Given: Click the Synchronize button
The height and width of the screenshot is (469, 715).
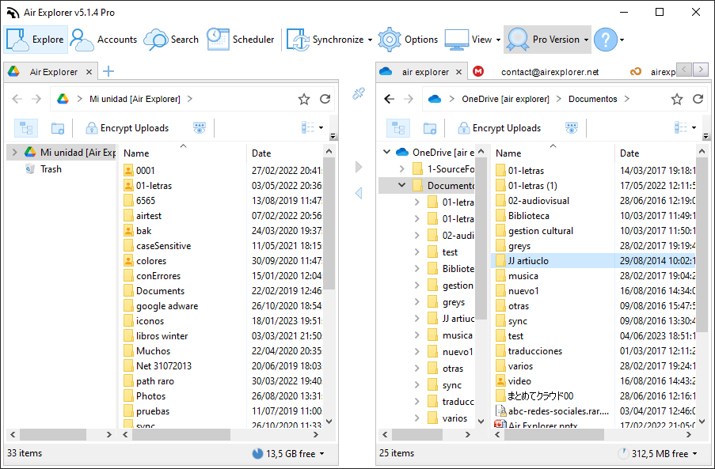Looking at the screenshot, I should [x=325, y=40].
